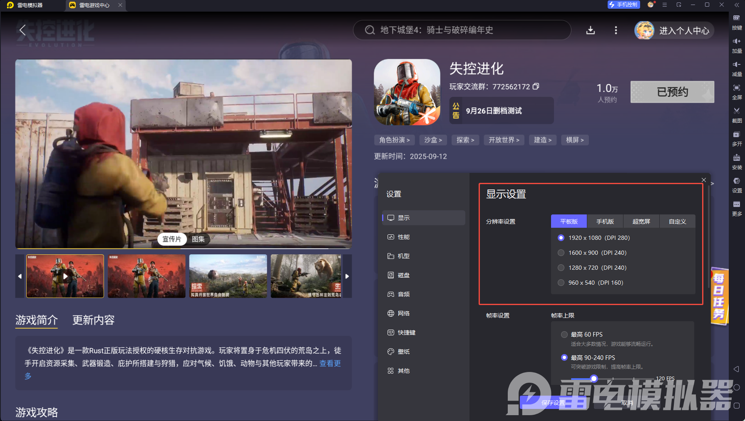This screenshot has width=745, height=421.
Task: Open the 性能 settings section
Action: point(403,237)
